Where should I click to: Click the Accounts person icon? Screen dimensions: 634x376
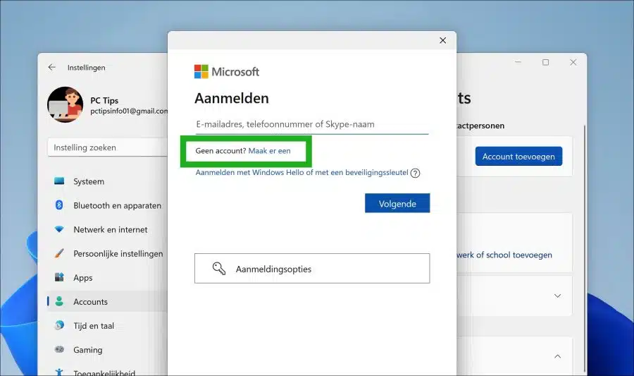click(x=59, y=301)
